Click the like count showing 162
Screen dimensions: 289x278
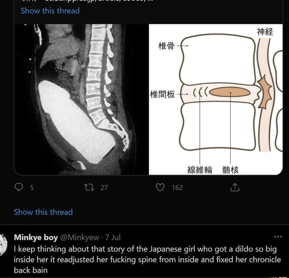[x=177, y=188]
